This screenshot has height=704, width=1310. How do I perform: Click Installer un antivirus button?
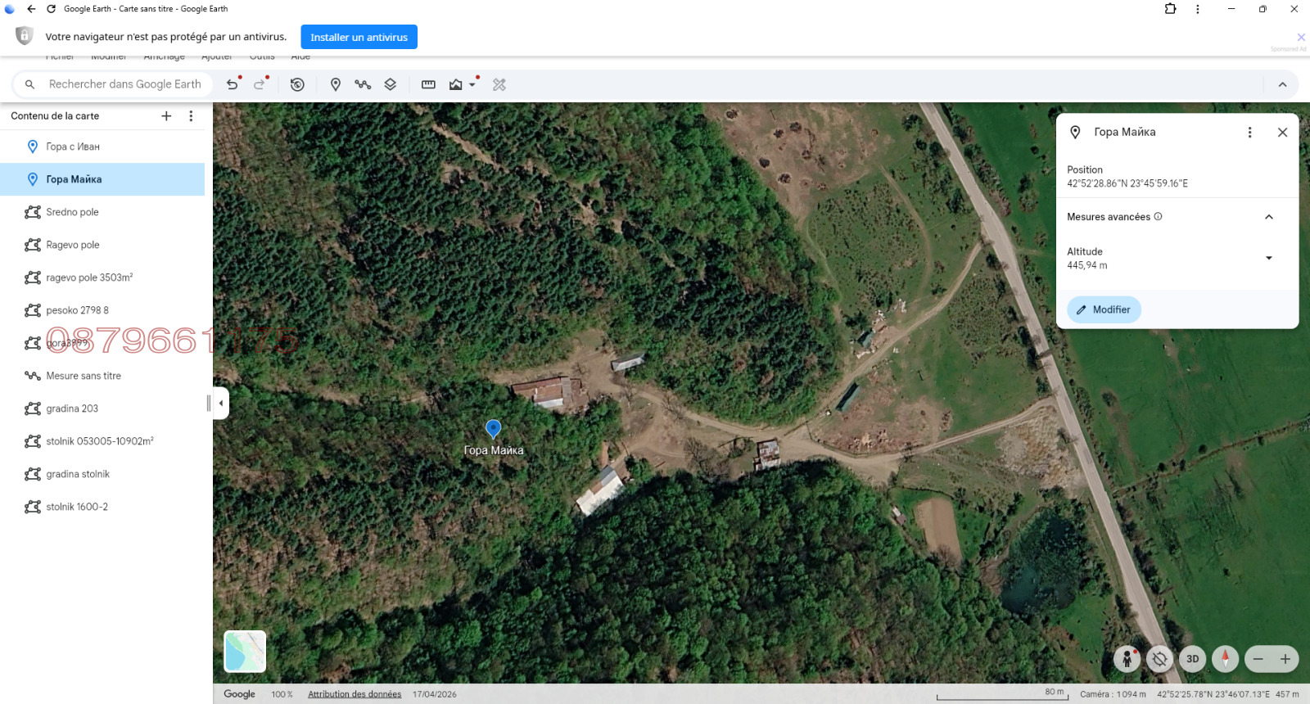[x=359, y=37]
